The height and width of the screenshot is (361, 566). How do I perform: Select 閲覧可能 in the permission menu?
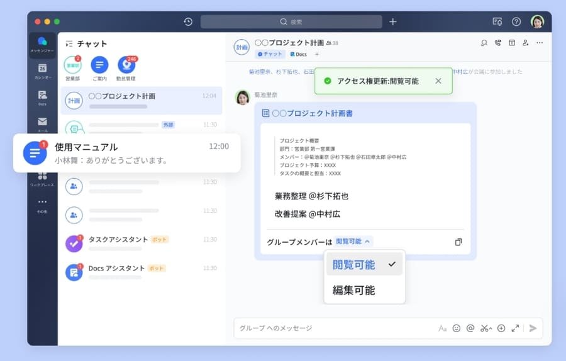[x=364, y=264]
